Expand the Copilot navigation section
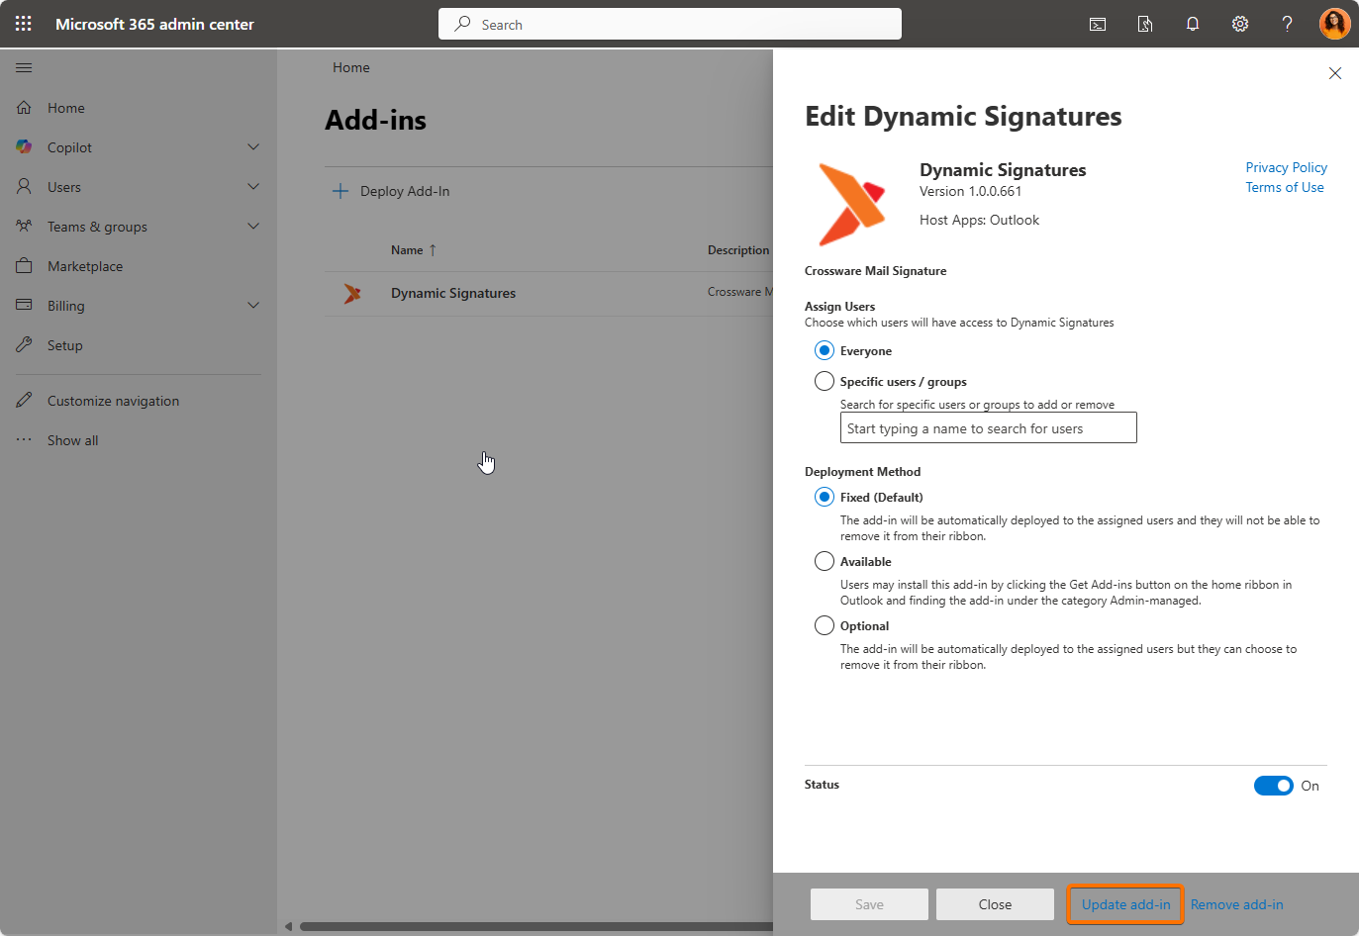Image resolution: width=1359 pixels, height=936 pixels. coord(253,147)
